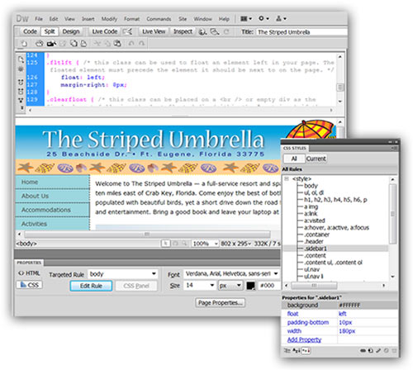Click the Design view horizontal scrollbar thumb
The width and height of the screenshot is (413, 370).
click(x=147, y=235)
